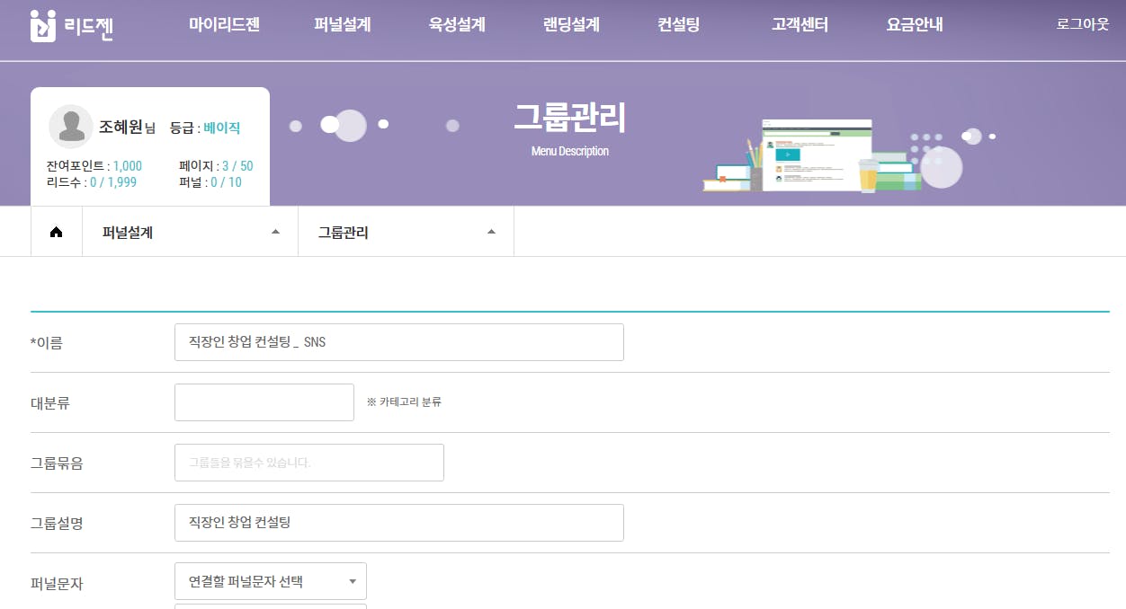Open the 퍼널설계 top menu
1126x609 pixels.
tap(343, 25)
